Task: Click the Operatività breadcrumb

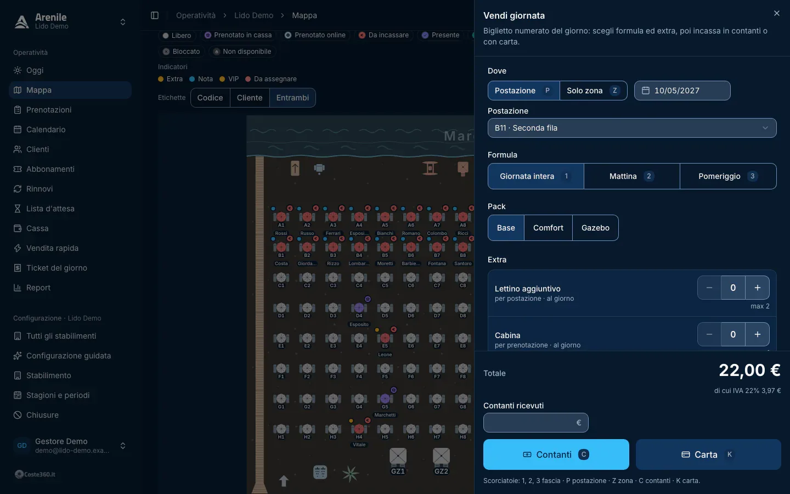Action: pos(196,15)
